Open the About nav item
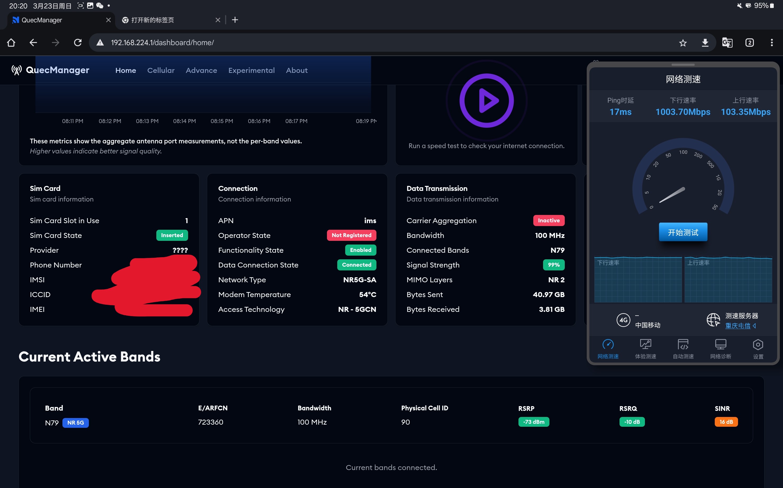783x488 pixels. 297,70
